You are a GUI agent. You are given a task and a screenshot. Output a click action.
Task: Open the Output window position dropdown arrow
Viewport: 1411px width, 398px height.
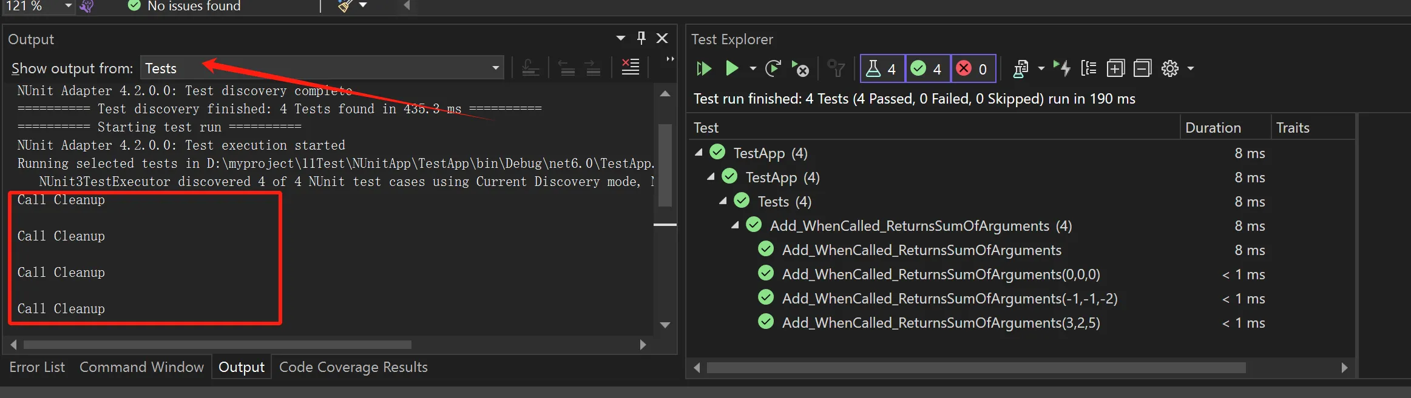tap(621, 38)
